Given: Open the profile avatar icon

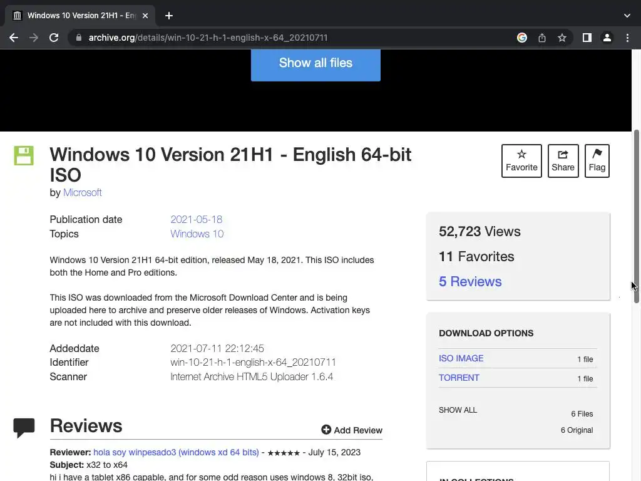Looking at the screenshot, I should tap(607, 38).
